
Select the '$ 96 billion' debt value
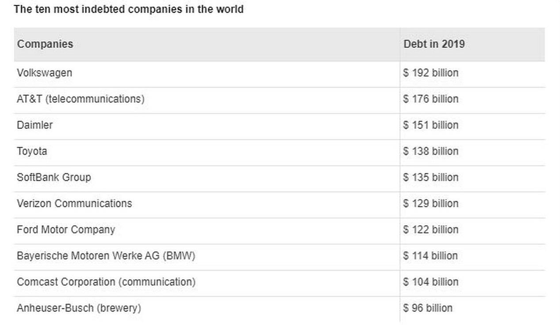pyautogui.click(x=428, y=308)
